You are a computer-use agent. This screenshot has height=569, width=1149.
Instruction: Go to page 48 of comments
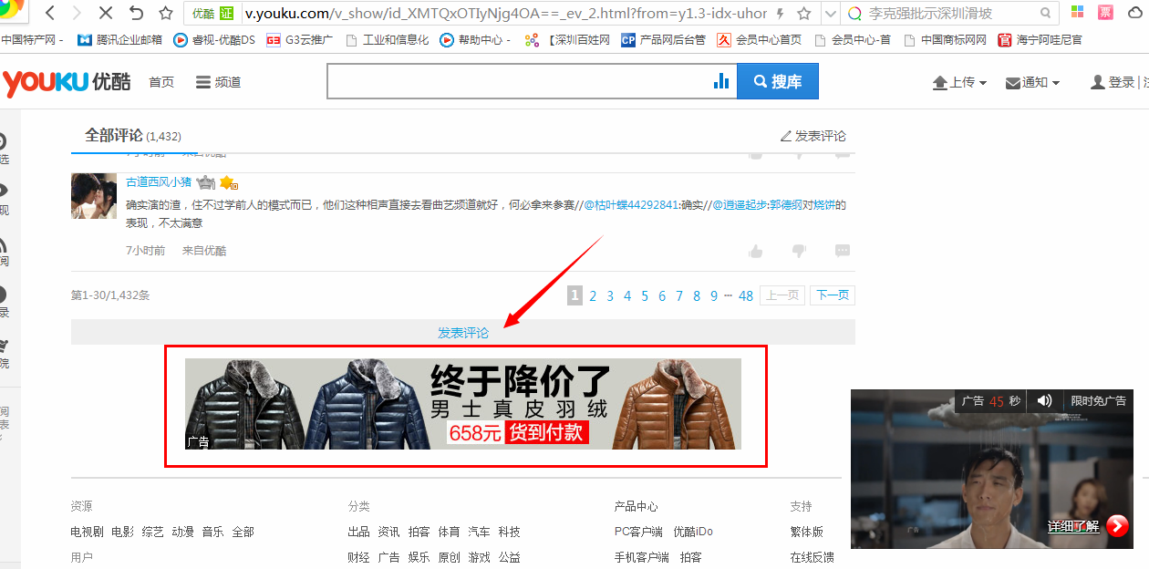click(745, 295)
